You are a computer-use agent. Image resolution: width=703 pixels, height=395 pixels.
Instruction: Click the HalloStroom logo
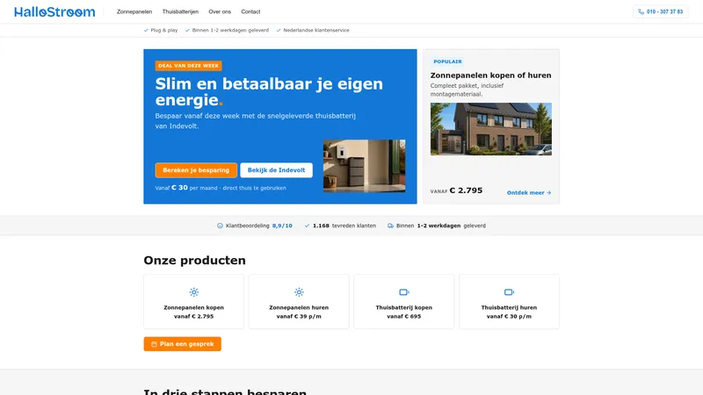(54, 11)
